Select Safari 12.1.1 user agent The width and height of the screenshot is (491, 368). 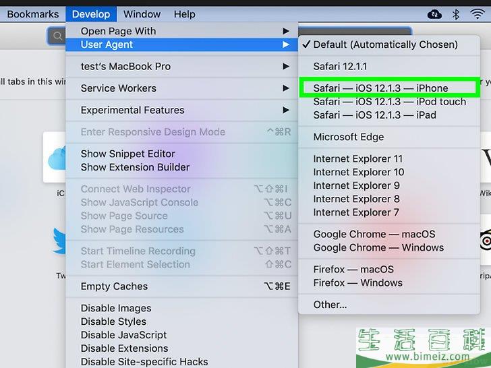click(x=389, y=66)
